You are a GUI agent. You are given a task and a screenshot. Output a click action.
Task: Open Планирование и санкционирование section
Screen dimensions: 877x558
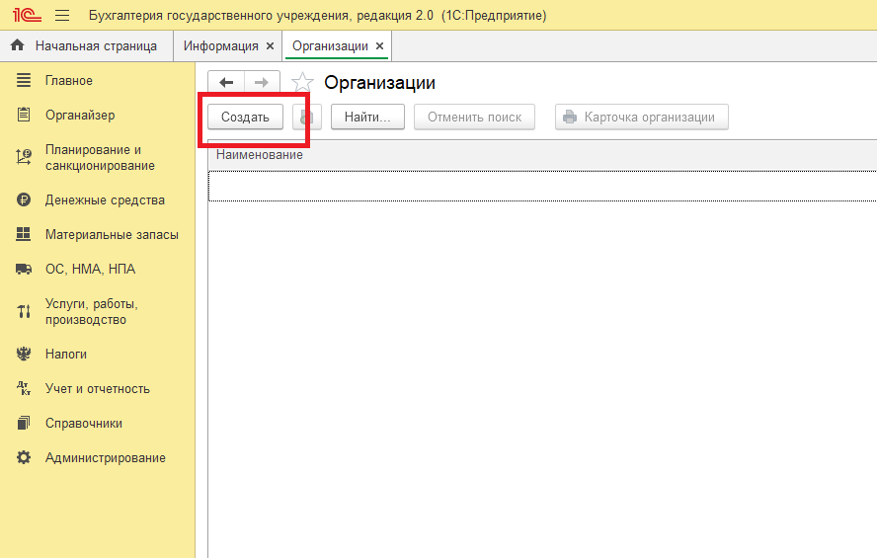pos(100,158)
